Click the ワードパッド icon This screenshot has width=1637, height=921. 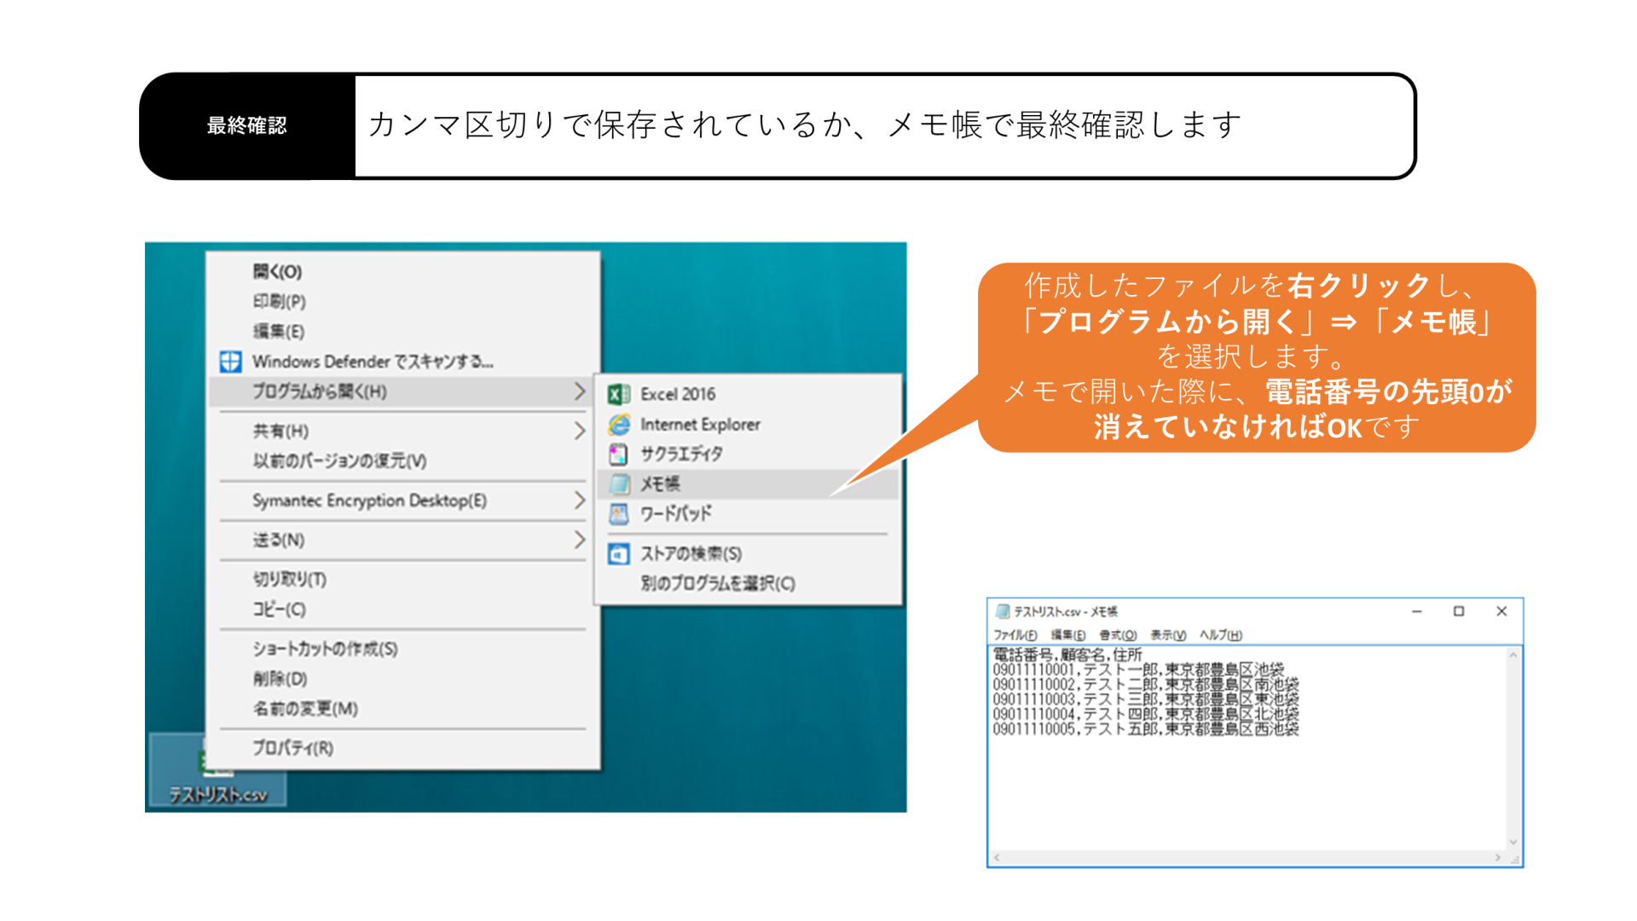[x=619, y=513]
